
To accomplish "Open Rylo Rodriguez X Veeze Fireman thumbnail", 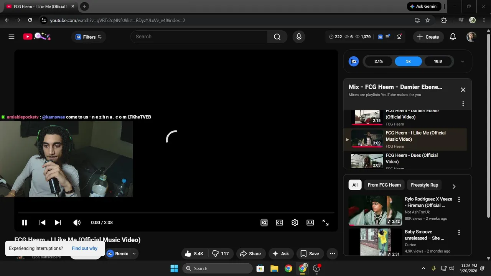I will pyautogui.click(x=375, y=210).
